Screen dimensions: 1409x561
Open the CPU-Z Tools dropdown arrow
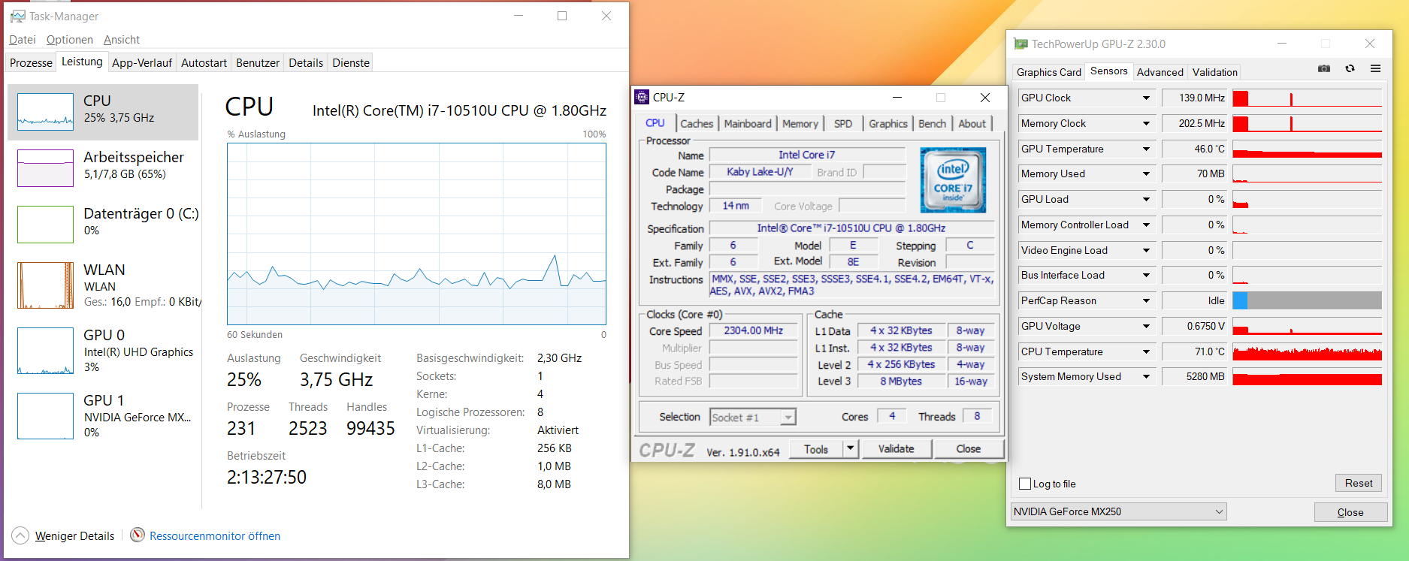850,449
